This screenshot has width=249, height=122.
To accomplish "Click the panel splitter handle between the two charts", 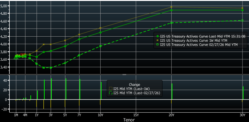I will [x=124, y=74].
